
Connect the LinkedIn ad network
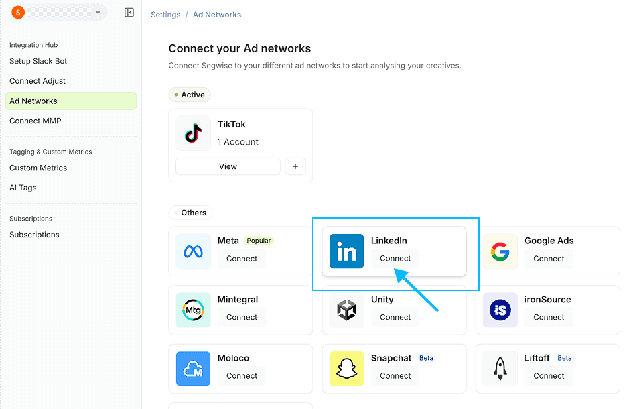395,259
